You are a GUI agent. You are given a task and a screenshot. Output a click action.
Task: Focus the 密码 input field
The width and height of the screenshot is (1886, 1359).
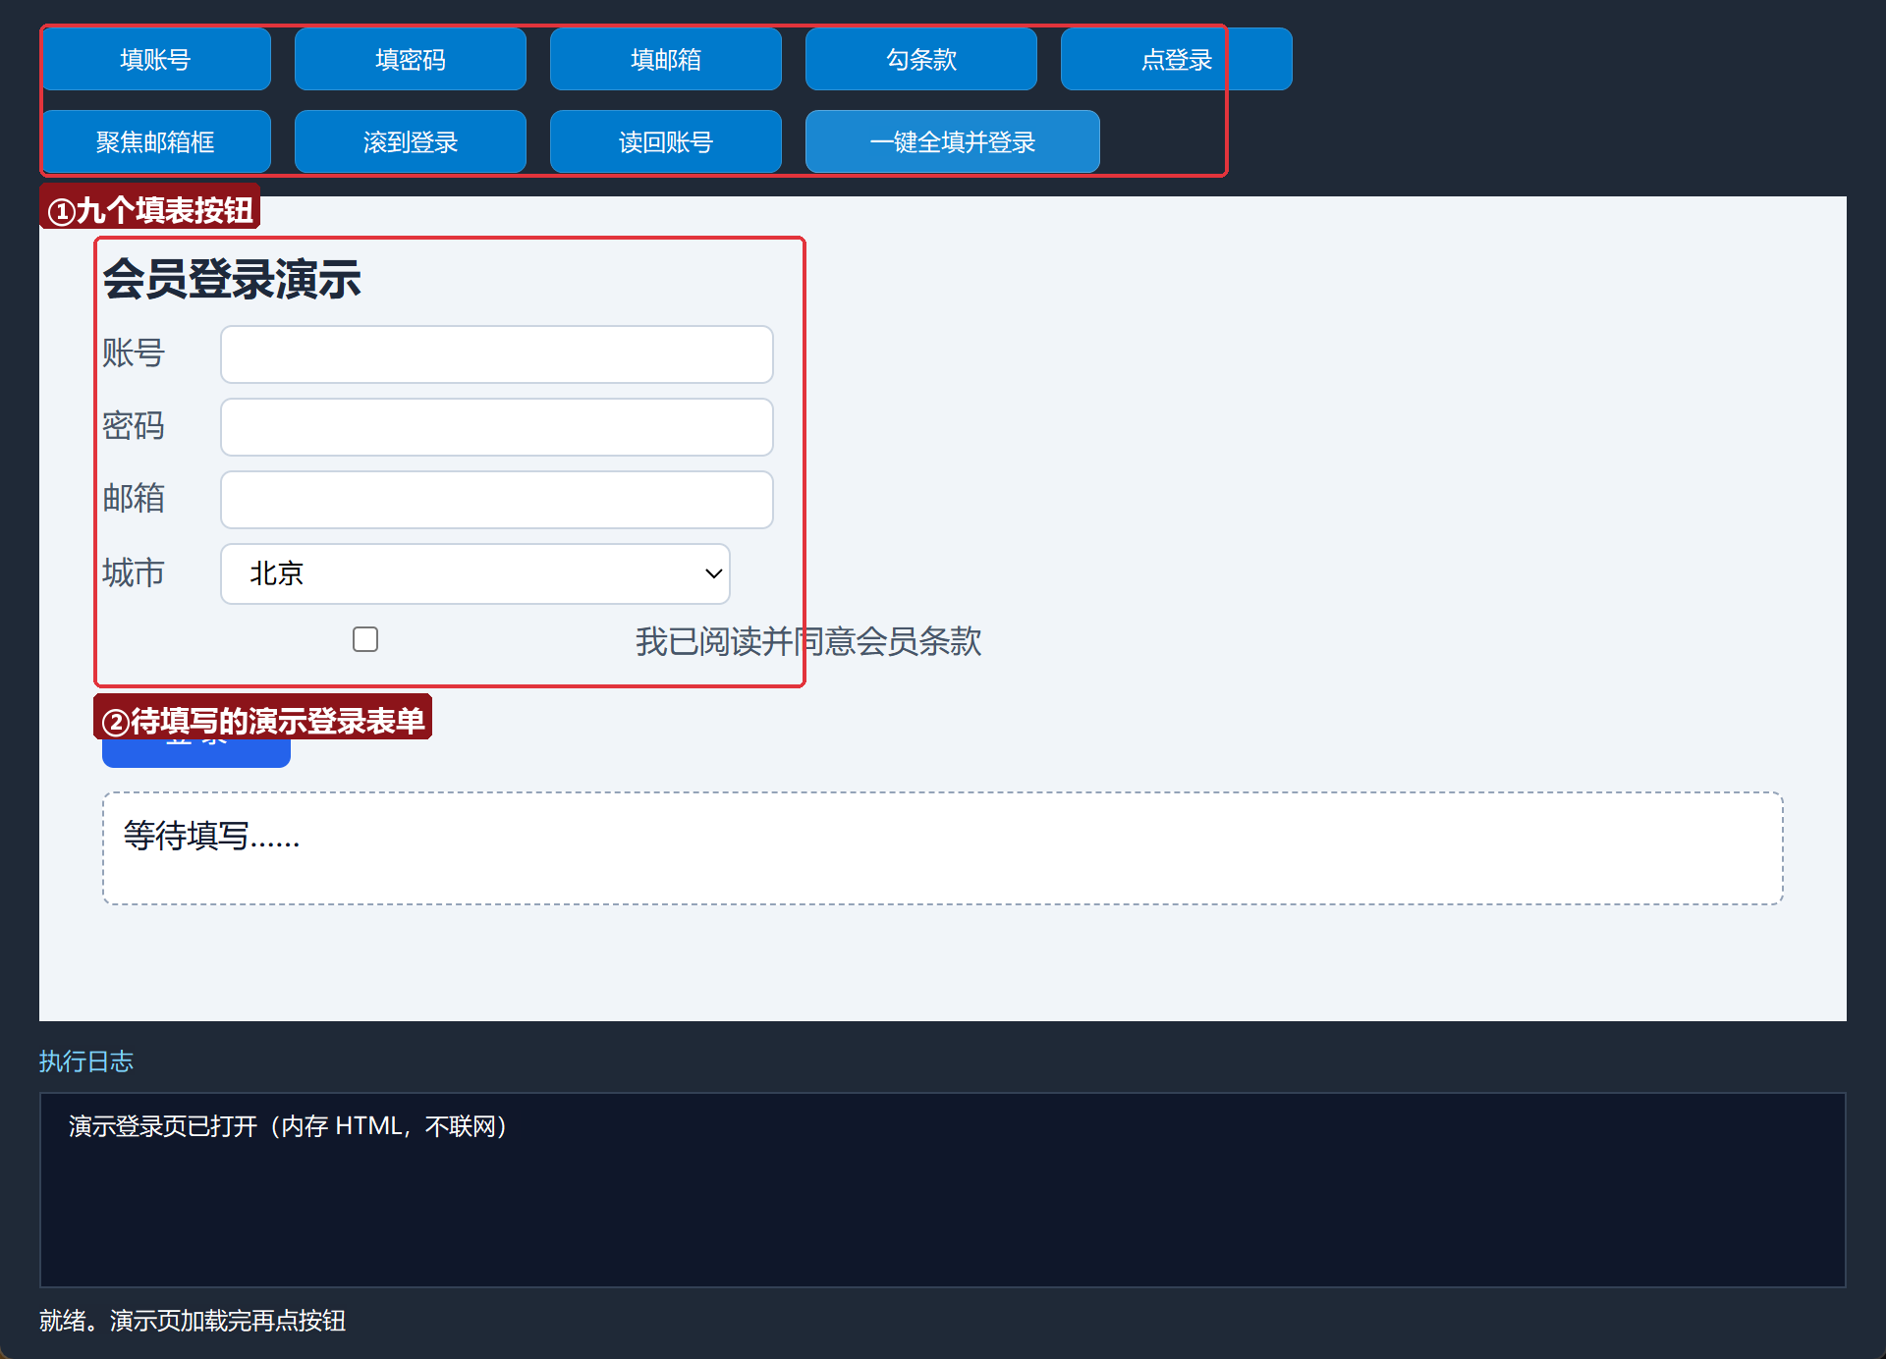point(497,427)
